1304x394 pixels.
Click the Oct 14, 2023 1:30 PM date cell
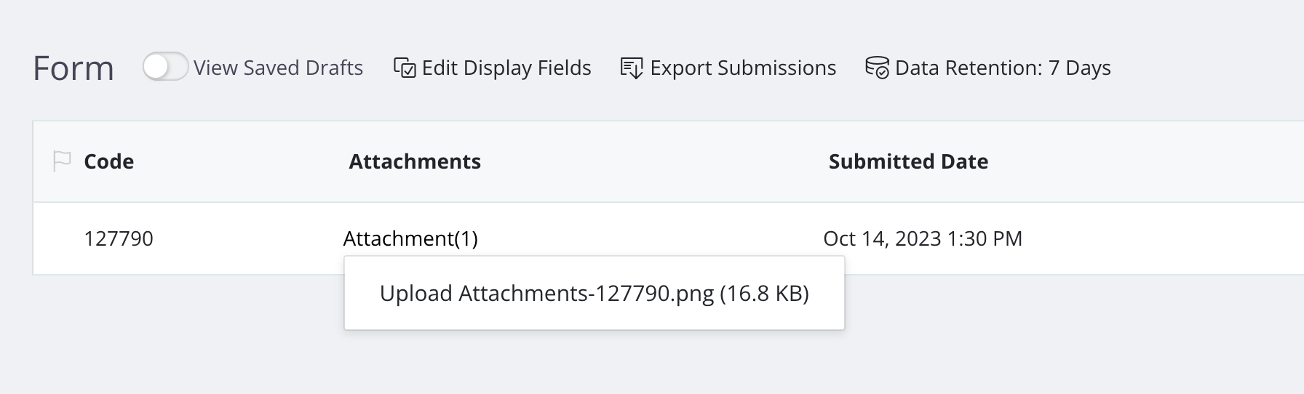[923, 238]
